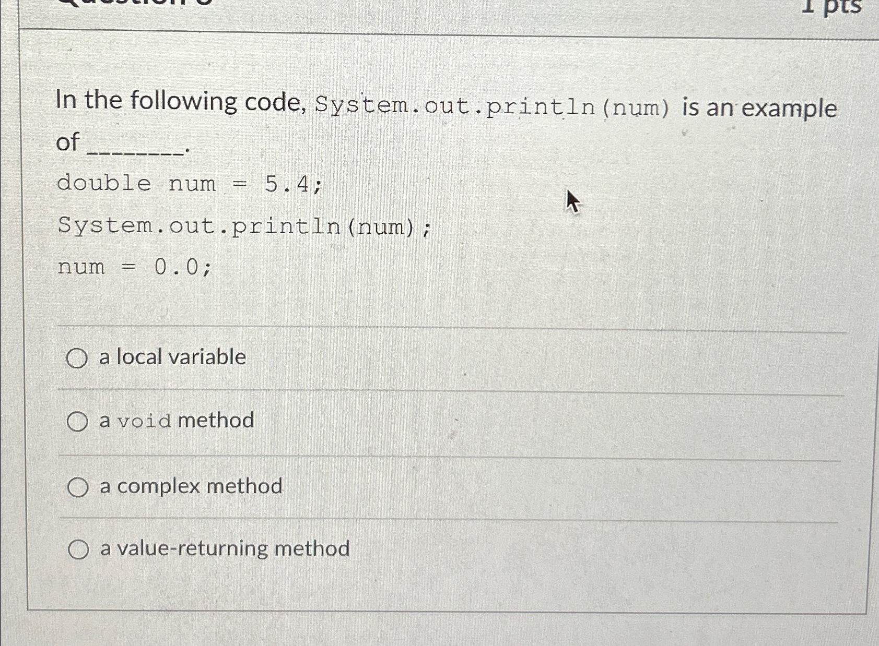Click the code line 'System.out.println(num);'
Viewport: 879px width, 646px height.
[x=243, y=226]
